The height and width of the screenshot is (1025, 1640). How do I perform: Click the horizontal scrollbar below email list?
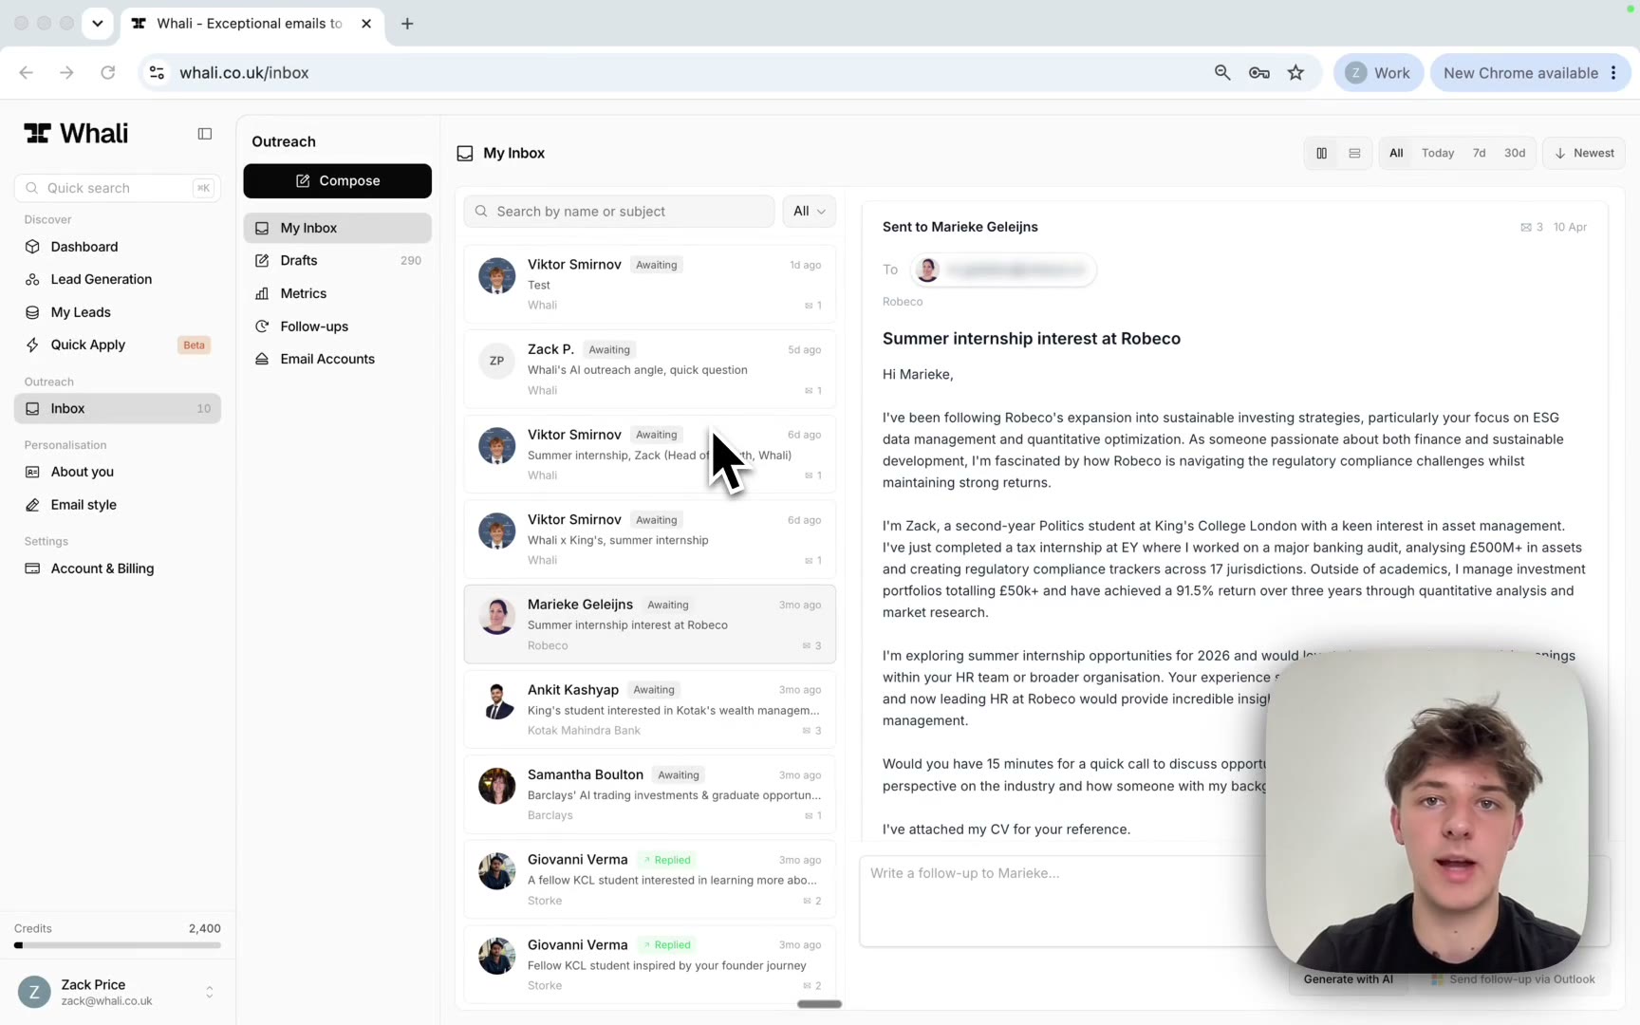point(819,1004)
